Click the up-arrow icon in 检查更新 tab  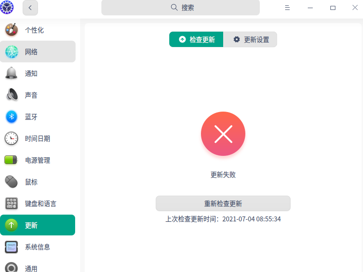coord(182,39)
